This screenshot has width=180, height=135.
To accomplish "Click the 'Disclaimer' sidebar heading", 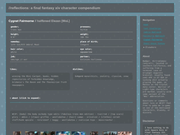I will (x=149, y=121).
